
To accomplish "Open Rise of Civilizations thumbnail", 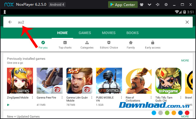I will [x=139, y=80].
